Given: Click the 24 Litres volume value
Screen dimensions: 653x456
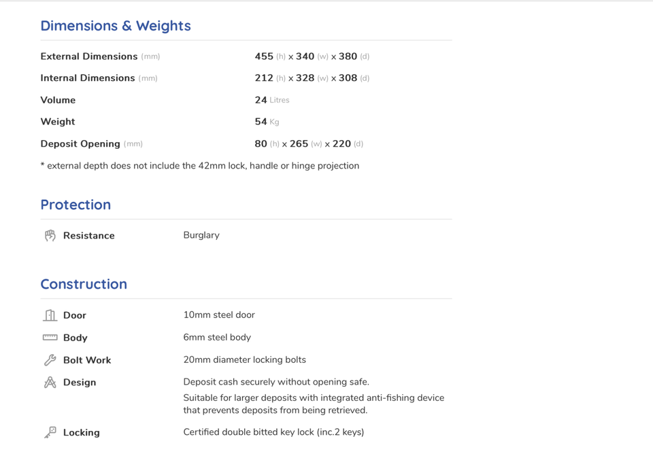Looking at the screenshot, I should click(271, 100).
